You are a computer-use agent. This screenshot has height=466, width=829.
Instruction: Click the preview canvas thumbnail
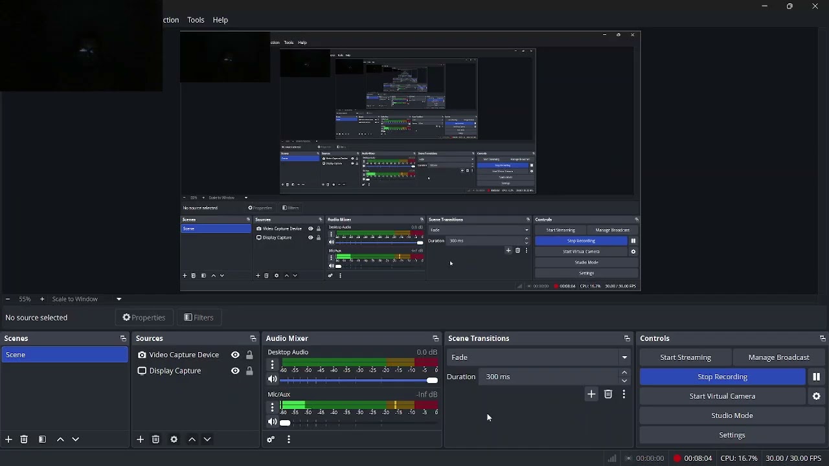(411, 161)
